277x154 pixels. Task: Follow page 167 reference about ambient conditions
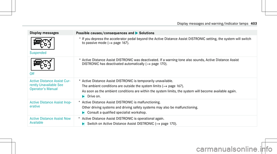(x=173, y=86)
